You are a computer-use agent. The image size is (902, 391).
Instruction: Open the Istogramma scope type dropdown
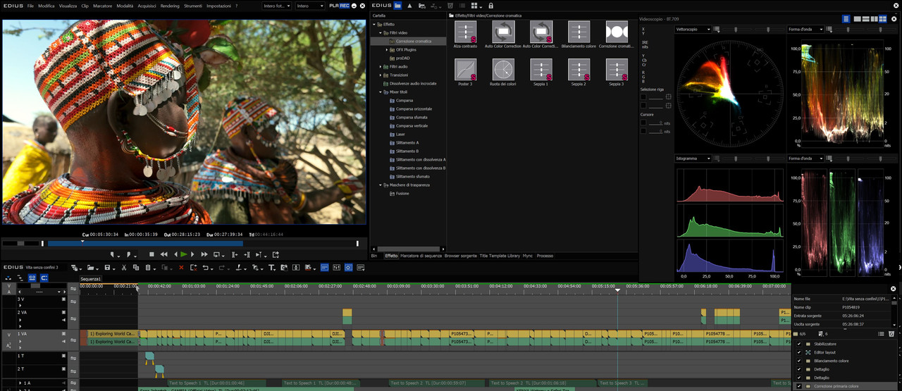(693, 159)
